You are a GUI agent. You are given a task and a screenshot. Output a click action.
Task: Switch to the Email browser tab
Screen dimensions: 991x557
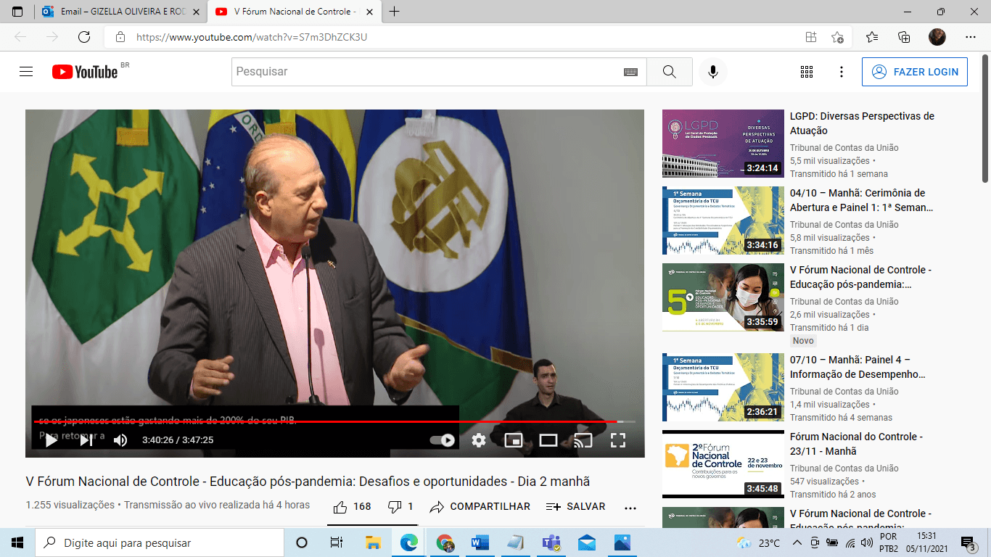[x=120, y=12]
